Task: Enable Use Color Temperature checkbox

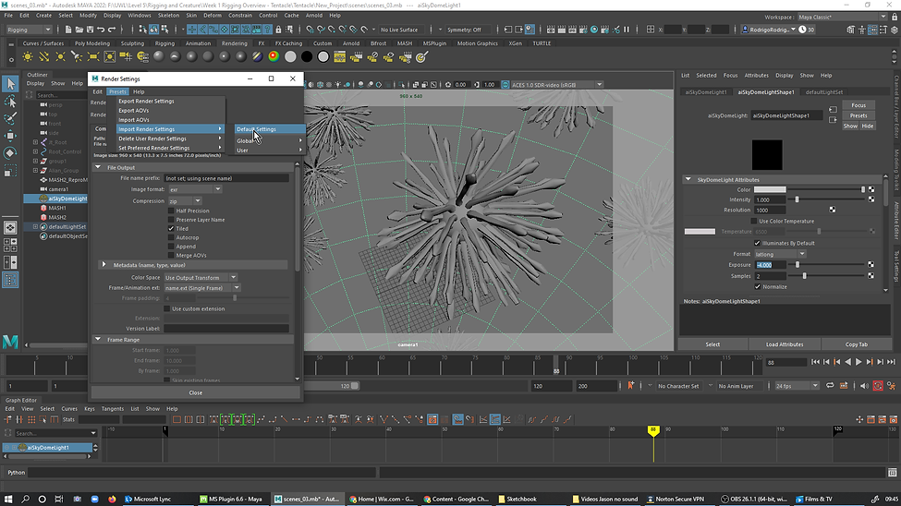Action: [754, 221]
